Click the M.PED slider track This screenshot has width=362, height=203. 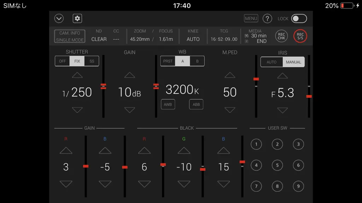[256, 86]
